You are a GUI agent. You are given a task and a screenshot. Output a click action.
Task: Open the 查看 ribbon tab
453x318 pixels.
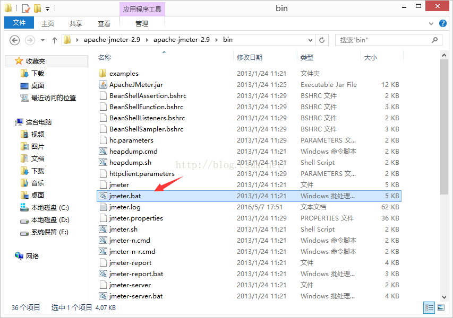pos(104,24)
